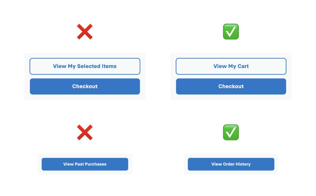Open the View My Selected Items outlined button
Viewport: 316px width, 196px height.
(85, 66)
